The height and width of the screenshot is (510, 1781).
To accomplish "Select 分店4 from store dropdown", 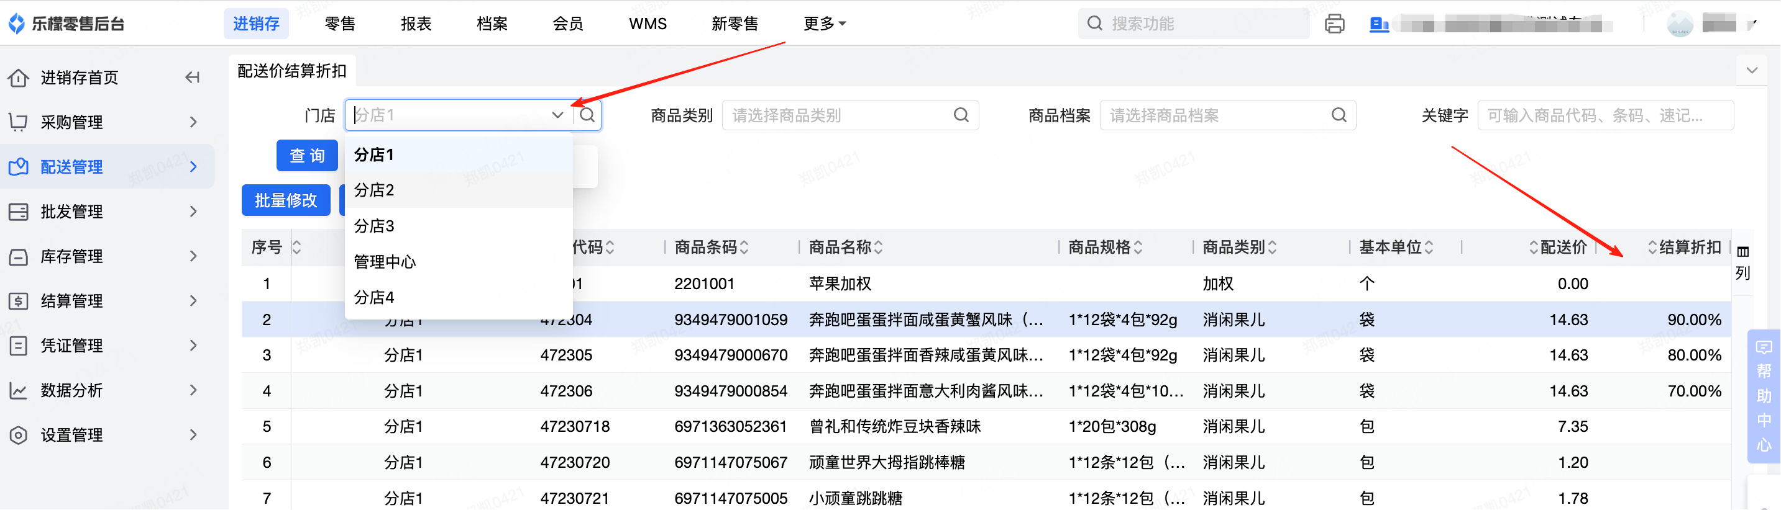I will click(x=459, y=297).
